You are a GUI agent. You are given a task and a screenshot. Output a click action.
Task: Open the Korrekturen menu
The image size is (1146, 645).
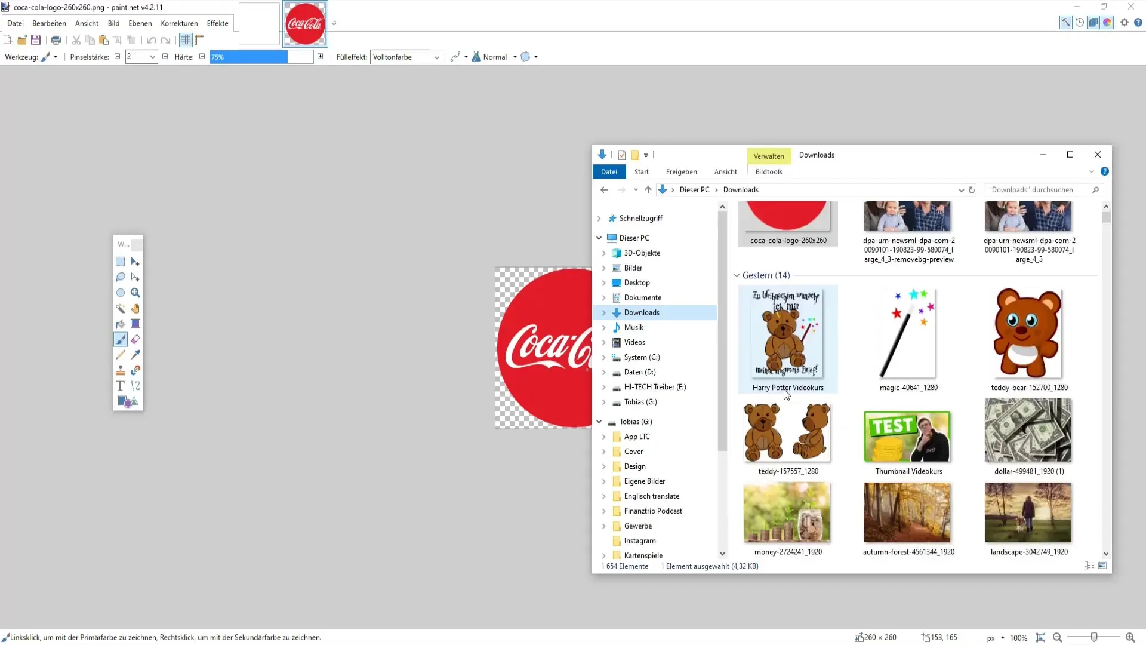[x=179, y=23]
